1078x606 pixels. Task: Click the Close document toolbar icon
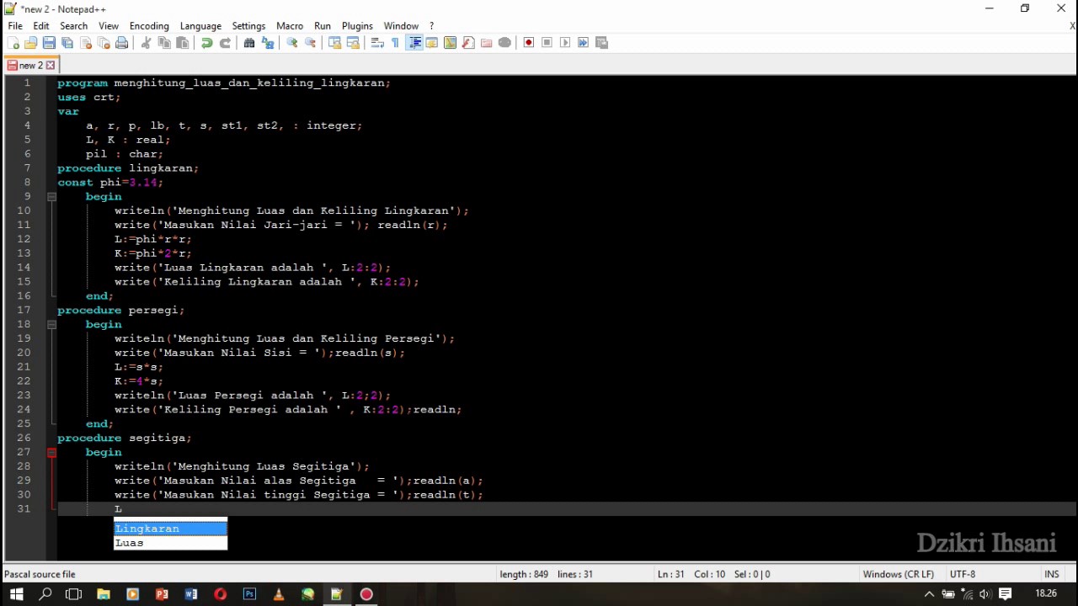(86, 43)
